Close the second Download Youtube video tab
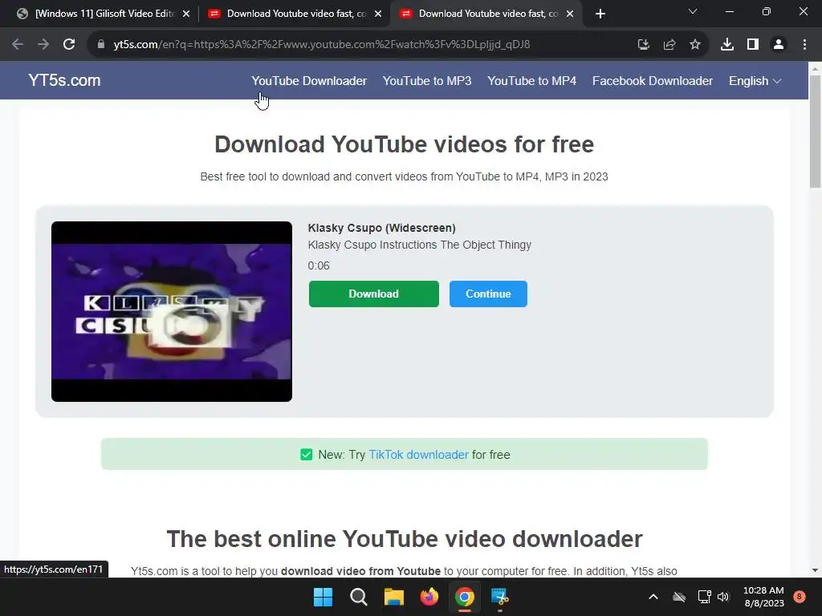This screenshot has width=822, height=616. click(378, 14)
